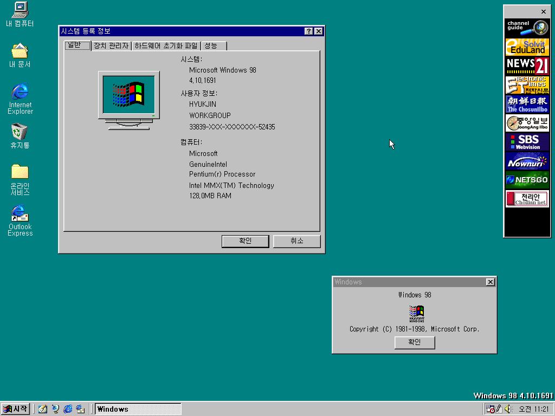Image resolution: width=555 pixels, height=416 pixels.
Task: Launch Outlook Express from quick launch bar
Action: (x=81, y=409)
